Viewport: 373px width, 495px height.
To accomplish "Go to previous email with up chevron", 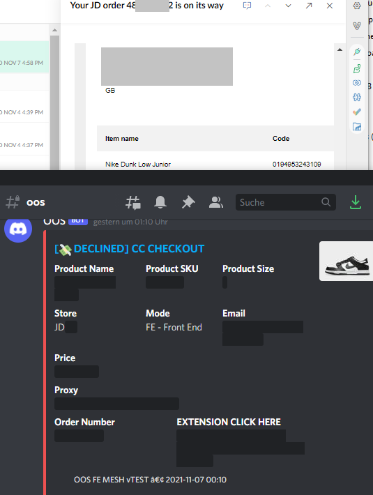I will pos(268,6).
